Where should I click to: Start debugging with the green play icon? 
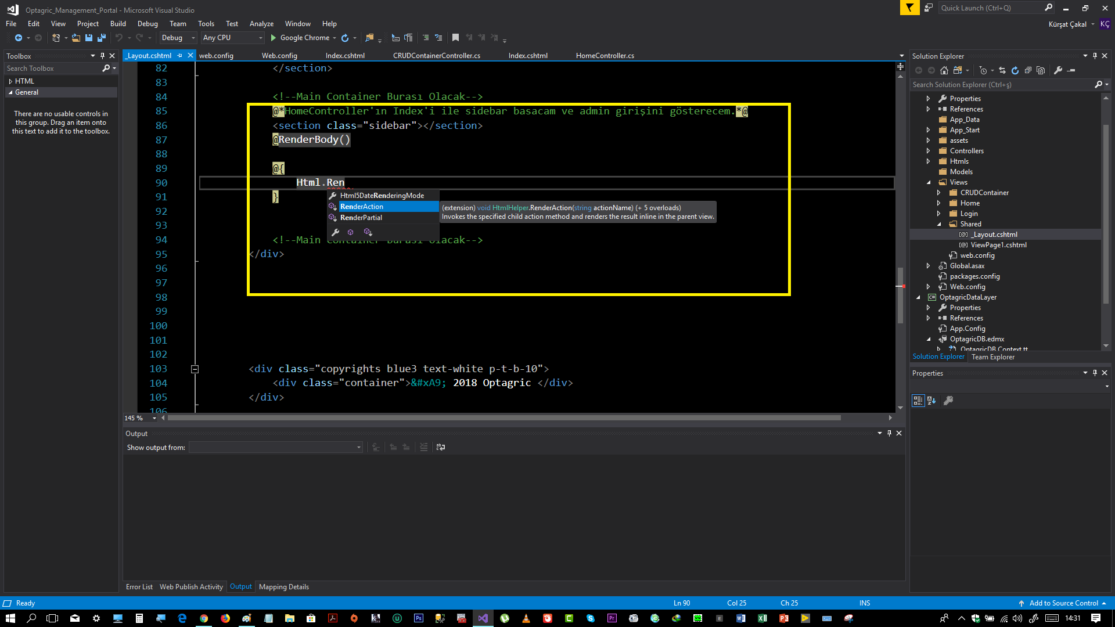click(273, 38)
